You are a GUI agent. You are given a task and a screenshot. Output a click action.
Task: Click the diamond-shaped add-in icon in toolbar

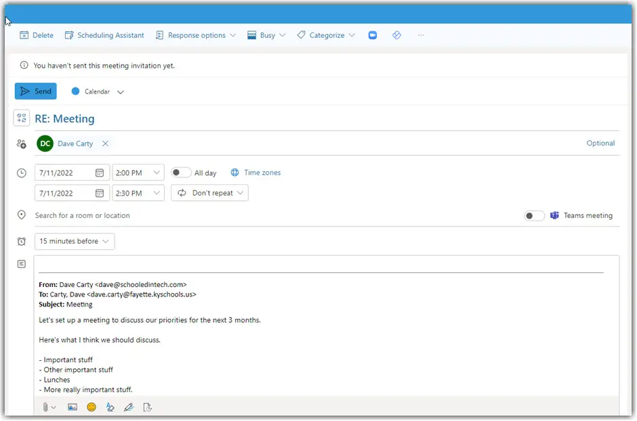coord(397,35)
